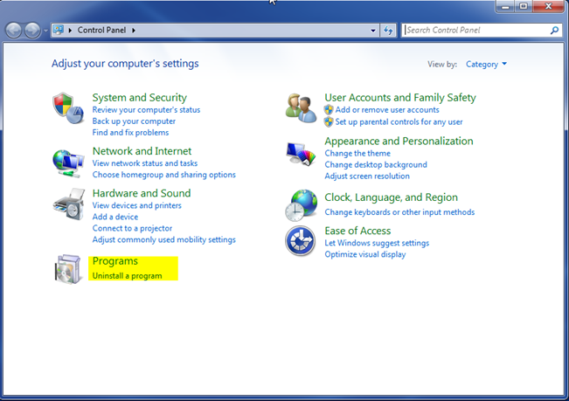Click the Programs disc box icon
Viewport: 569px width, 401px height.
[68, 269]
